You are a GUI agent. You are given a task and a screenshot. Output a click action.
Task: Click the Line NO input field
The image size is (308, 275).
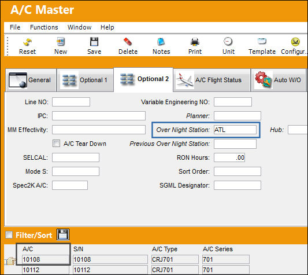[x=71, y=102]
